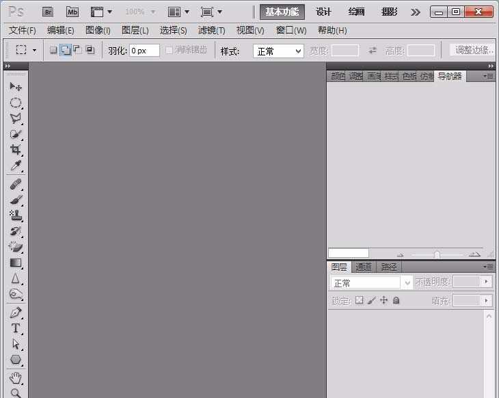
Task: Select the Path Selection tool
Action: point(16,344)
